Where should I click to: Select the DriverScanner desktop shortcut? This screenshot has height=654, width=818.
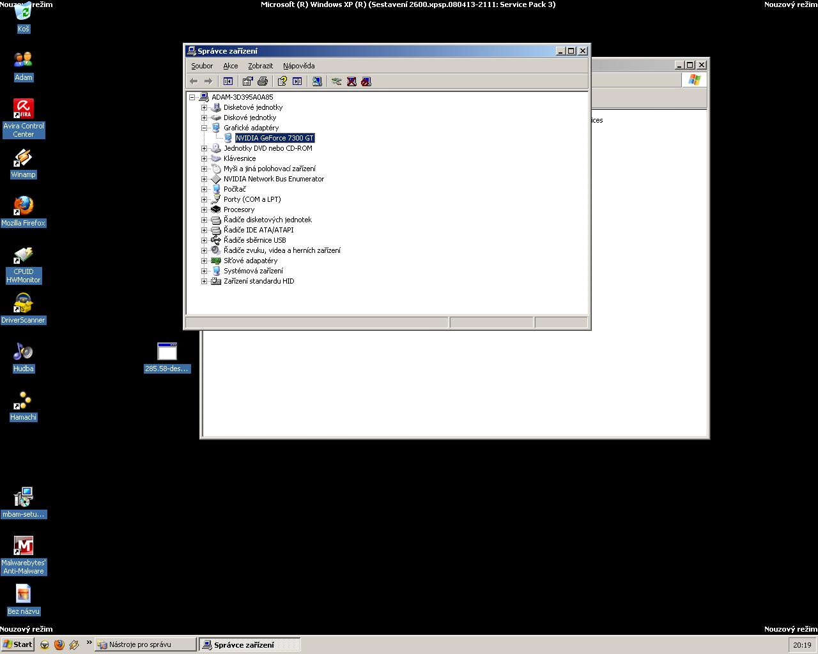(24, 308)
